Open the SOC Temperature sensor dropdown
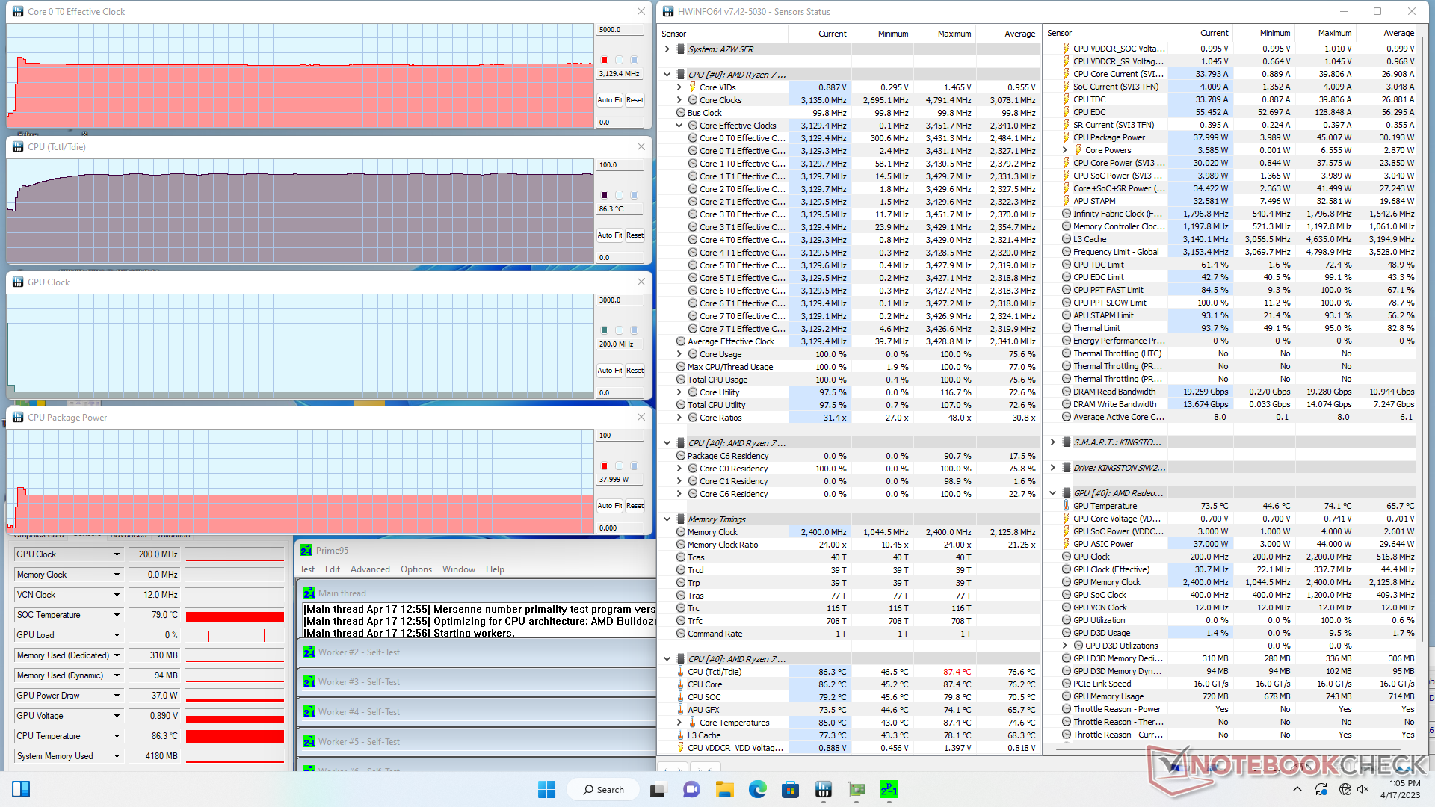Screen dimensions: 1435x807 coord(117,615)
